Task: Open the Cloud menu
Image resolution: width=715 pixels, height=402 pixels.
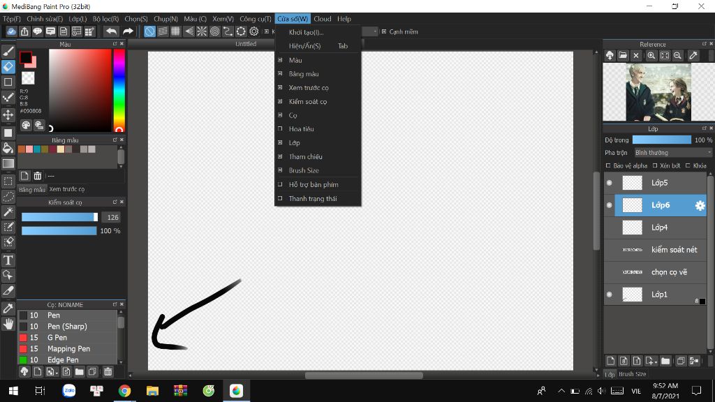Action: 323,19
